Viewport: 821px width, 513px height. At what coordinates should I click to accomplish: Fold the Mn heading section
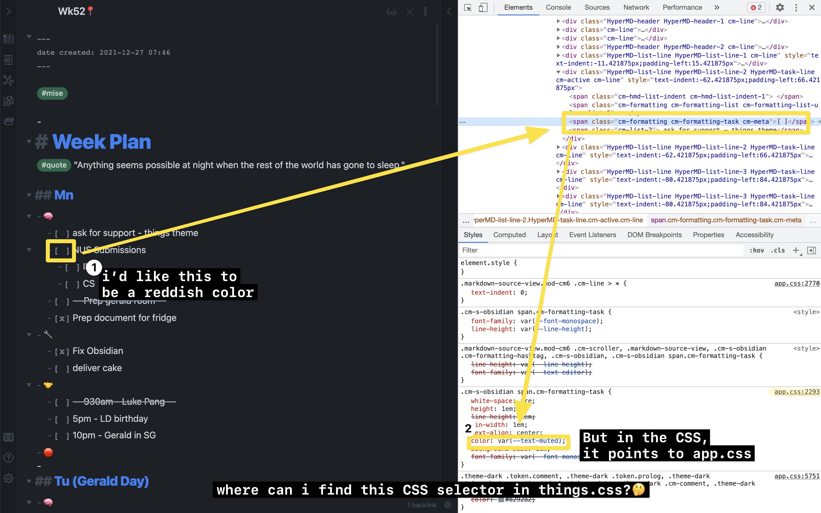coord(29,196)
